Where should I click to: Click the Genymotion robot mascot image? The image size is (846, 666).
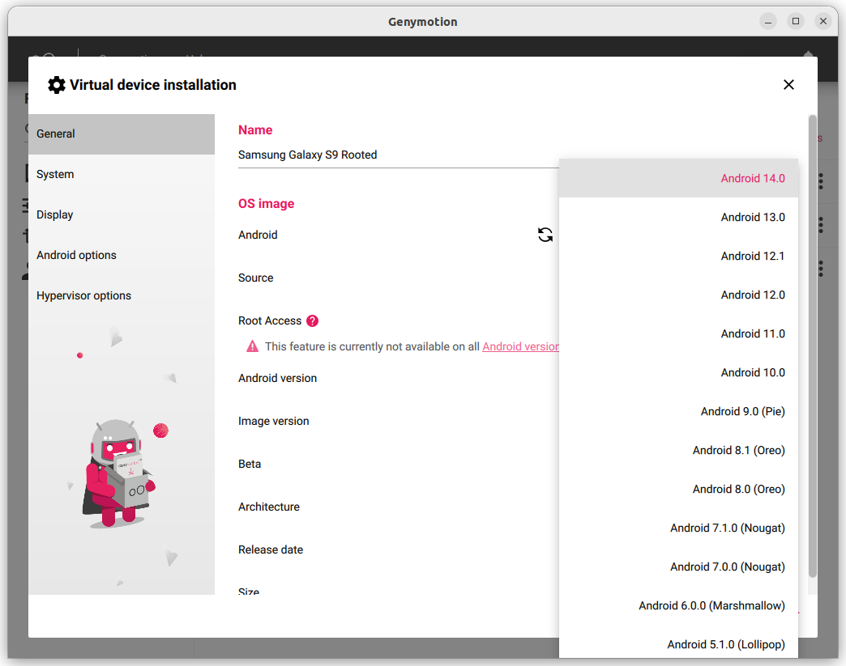click(117, 473)
